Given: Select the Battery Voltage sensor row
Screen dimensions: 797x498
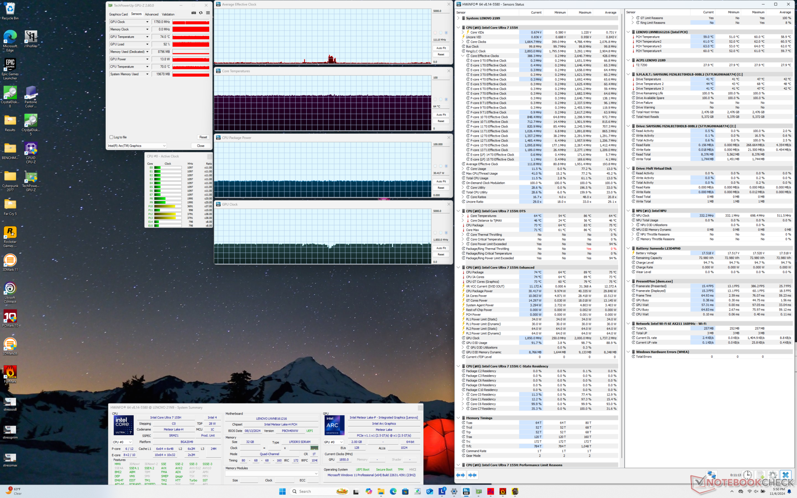Looking at the screenshot, I should (x=712, y=253).
